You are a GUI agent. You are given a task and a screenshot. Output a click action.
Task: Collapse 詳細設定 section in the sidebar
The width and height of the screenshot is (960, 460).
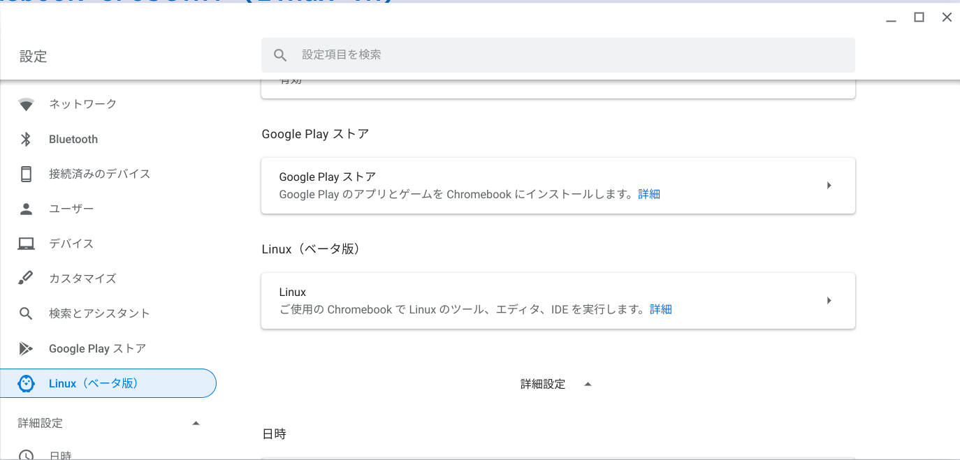[196, 423]
